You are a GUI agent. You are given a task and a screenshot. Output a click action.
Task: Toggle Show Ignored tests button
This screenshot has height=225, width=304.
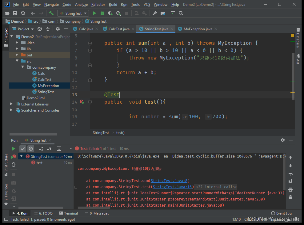(x=31, y=149)
